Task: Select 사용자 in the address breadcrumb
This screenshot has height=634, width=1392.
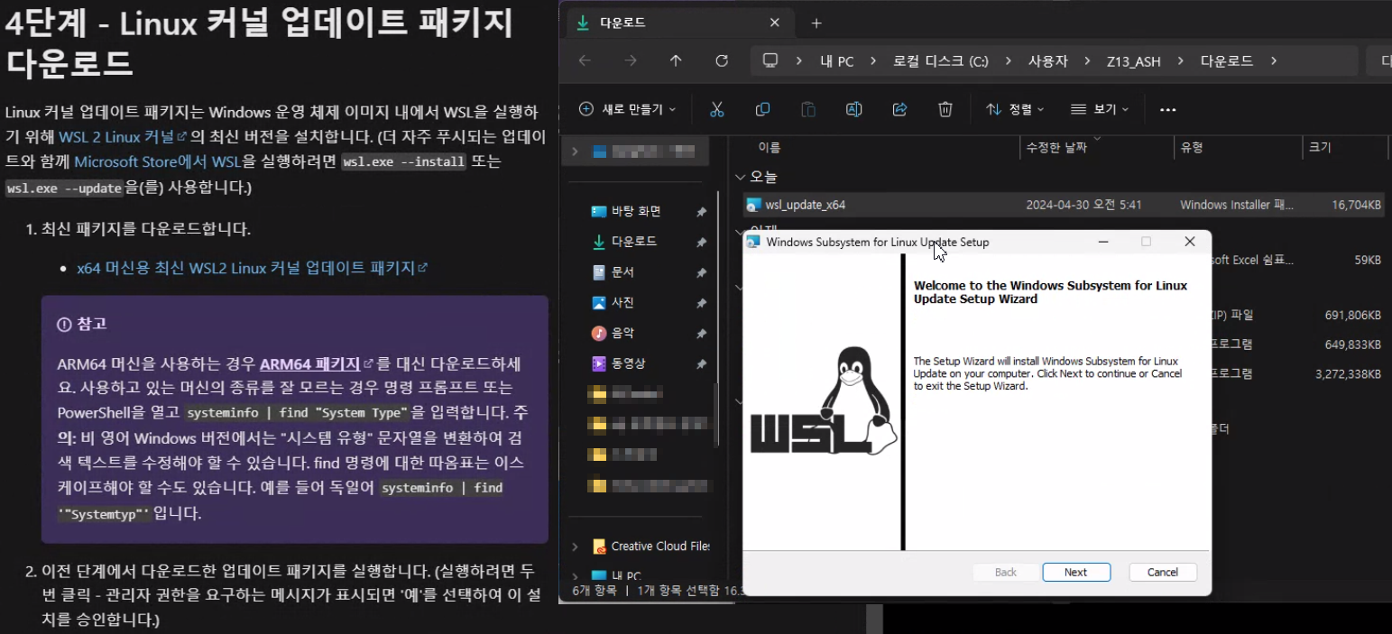Action: click(1048, 61)
